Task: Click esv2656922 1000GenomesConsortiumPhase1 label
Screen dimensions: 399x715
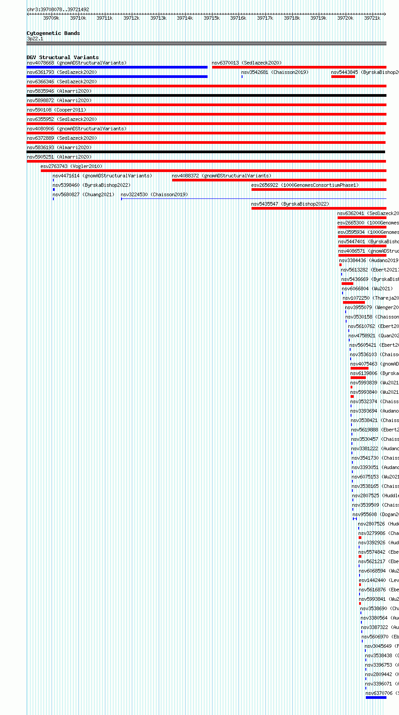Action: pos(305,185)
